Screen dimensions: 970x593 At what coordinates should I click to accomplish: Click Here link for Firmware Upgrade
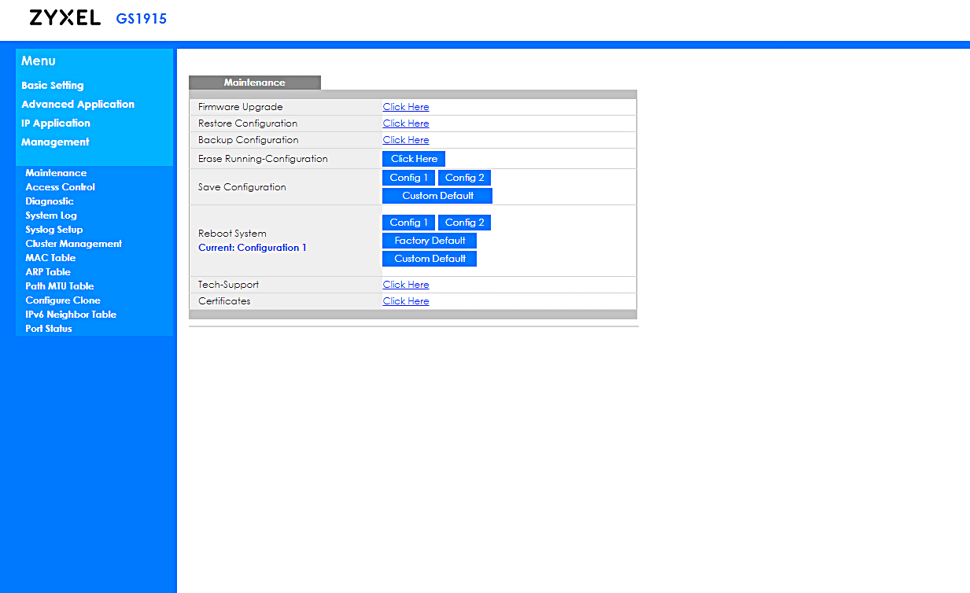pos(406,107)
